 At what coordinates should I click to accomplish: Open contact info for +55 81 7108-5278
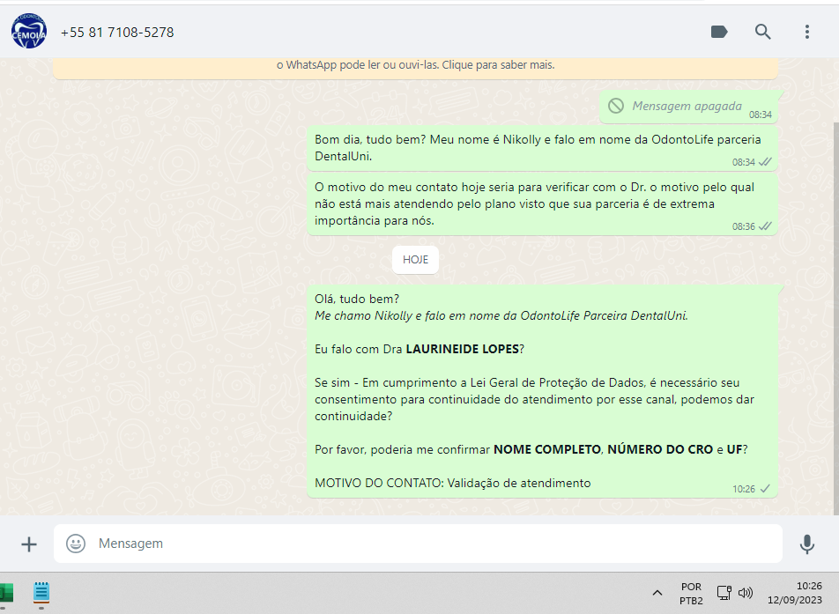click(x=117, y=33)
